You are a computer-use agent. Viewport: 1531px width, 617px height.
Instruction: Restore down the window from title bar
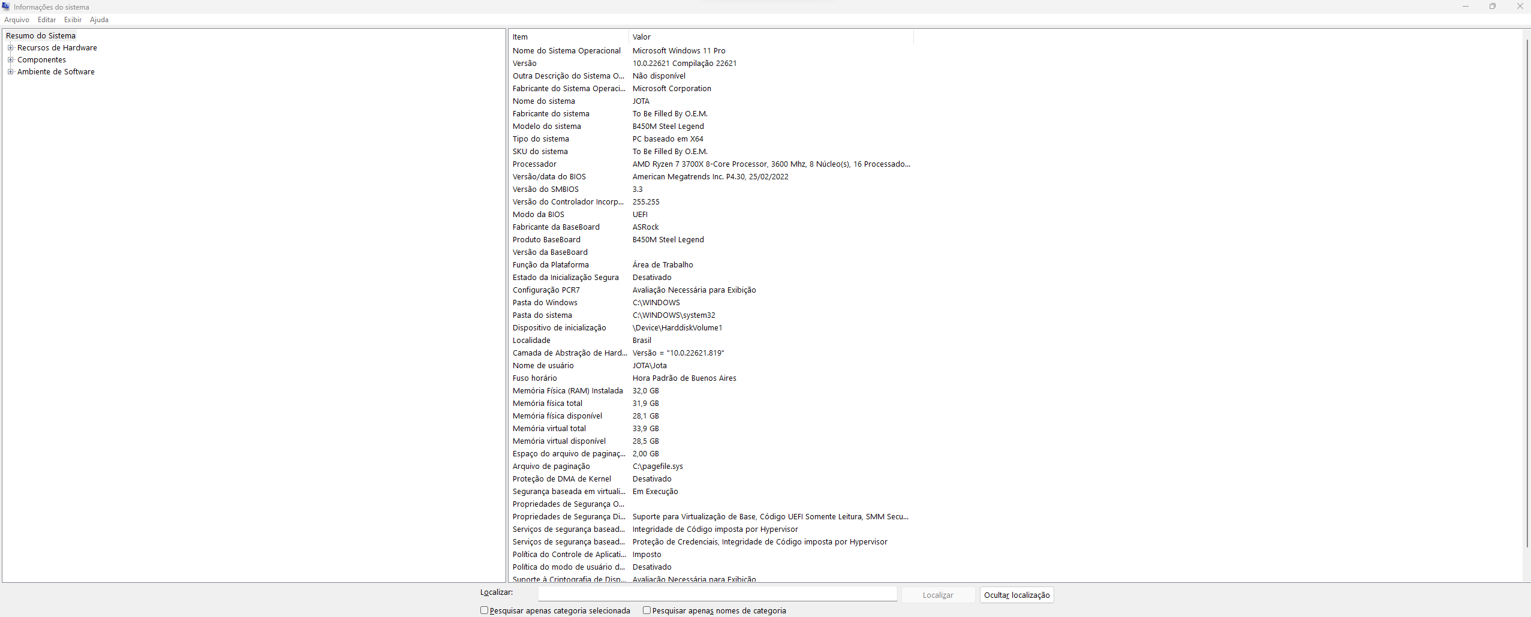coord(1493,7)
